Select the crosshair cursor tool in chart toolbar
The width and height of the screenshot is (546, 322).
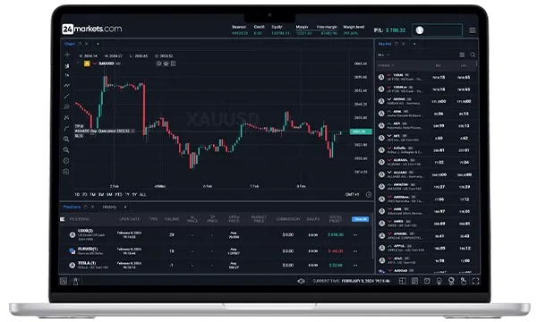(x=67, y=55)
